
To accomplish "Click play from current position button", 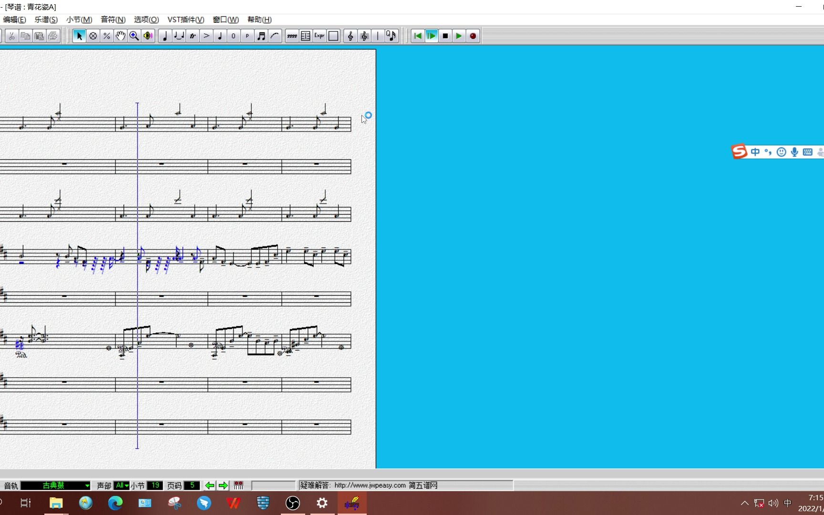I will pos(432,36).
